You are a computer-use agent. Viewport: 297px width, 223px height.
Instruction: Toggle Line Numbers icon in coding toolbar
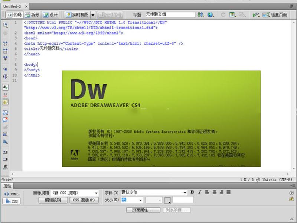tap(5, 87)
